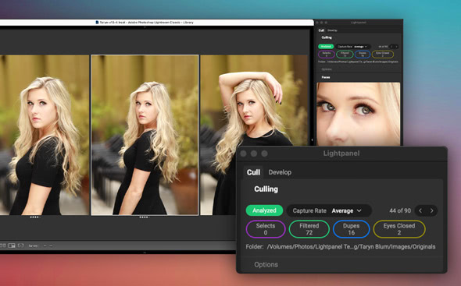Toggle Selects filter in background Lightpanel
461x286 pixels.
327,55
